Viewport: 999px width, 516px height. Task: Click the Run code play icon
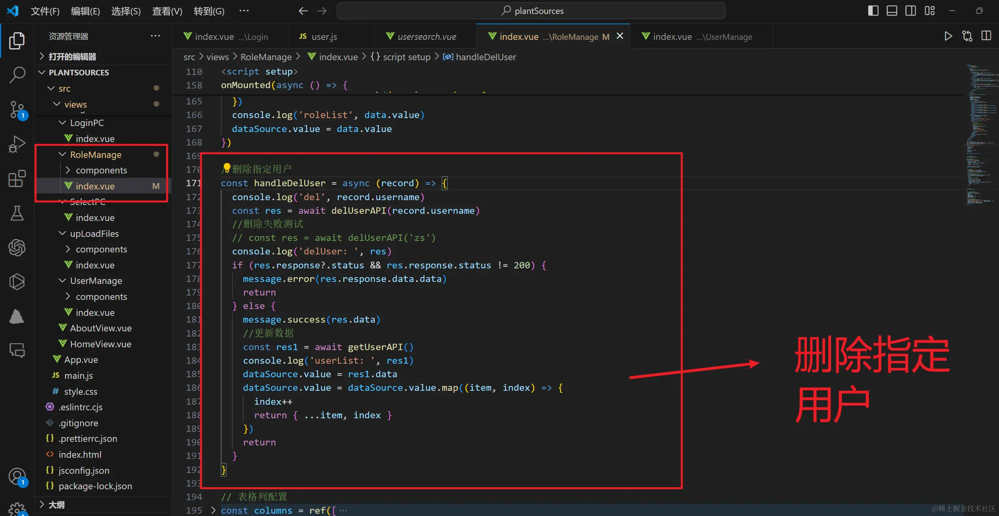pos(948,36)
